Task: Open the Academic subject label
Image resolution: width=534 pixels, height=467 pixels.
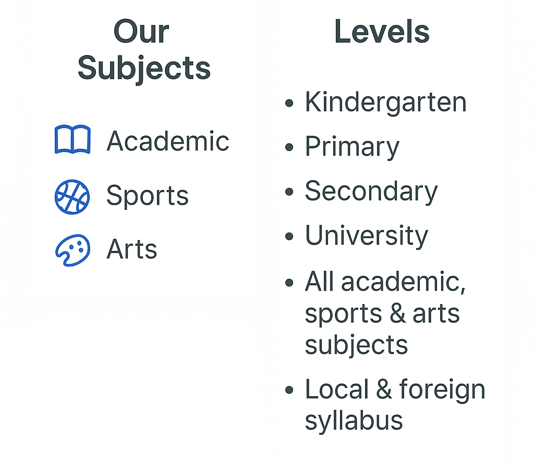Action: 167,141
